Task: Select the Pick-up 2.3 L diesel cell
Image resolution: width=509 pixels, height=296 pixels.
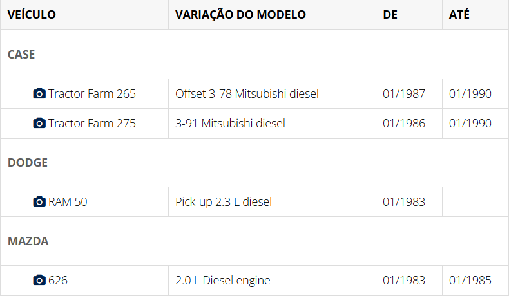Action: pyautogui.click(x=224, y=202)
